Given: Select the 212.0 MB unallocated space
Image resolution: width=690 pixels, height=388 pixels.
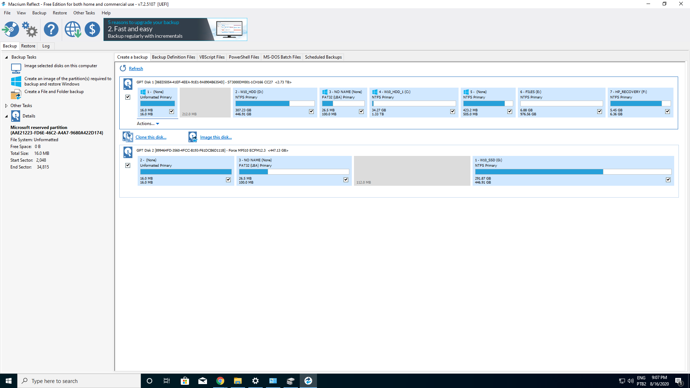Looking at the screenshot, I should [x=205, y=102].
